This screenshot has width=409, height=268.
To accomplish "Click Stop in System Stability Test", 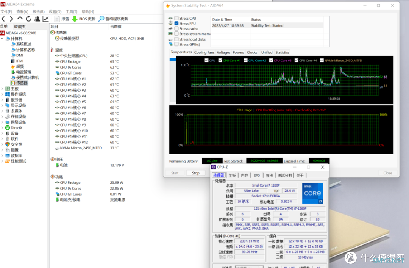I will tap(196, 173).
